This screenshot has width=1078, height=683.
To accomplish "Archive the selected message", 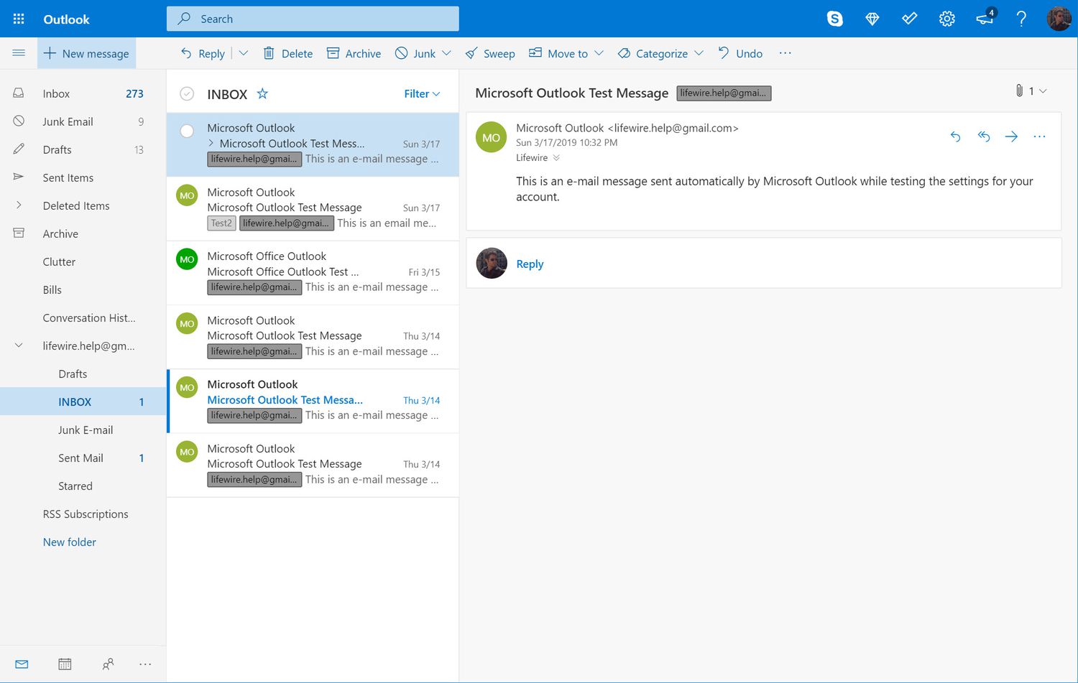I will [x=354, y=53].
